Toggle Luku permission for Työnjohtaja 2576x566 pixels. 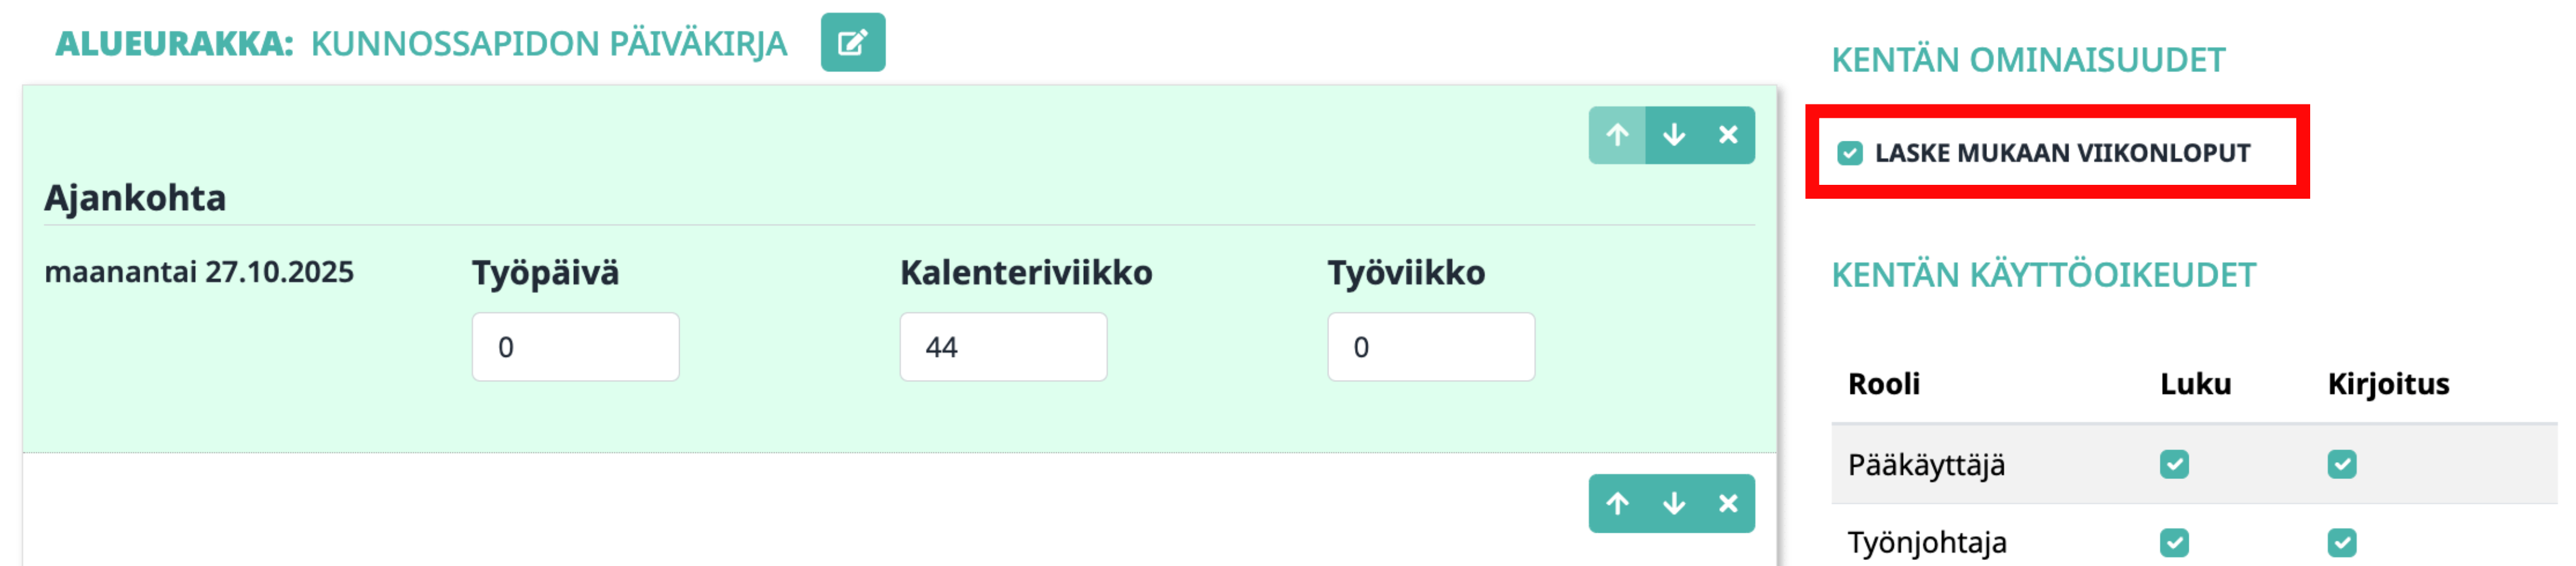point(2173,542)
